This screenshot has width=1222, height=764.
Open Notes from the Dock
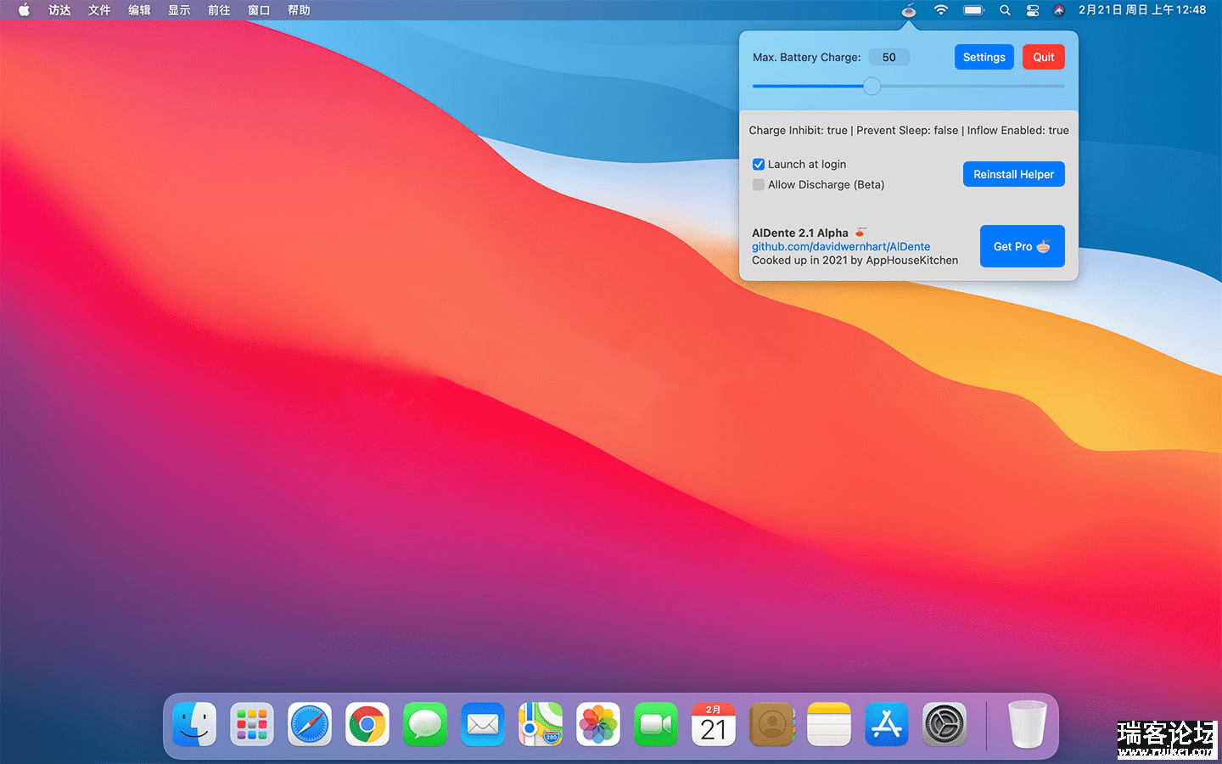tap(829, 724)
